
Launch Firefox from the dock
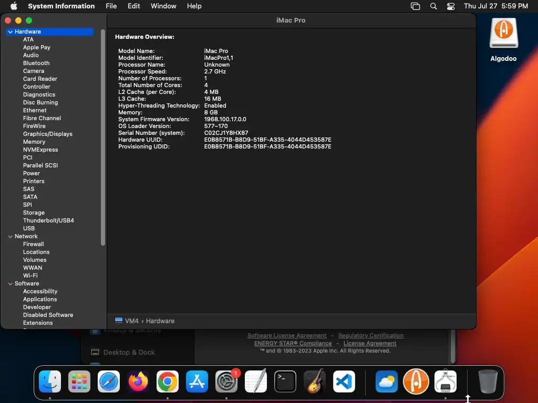[x=138, y=381]
